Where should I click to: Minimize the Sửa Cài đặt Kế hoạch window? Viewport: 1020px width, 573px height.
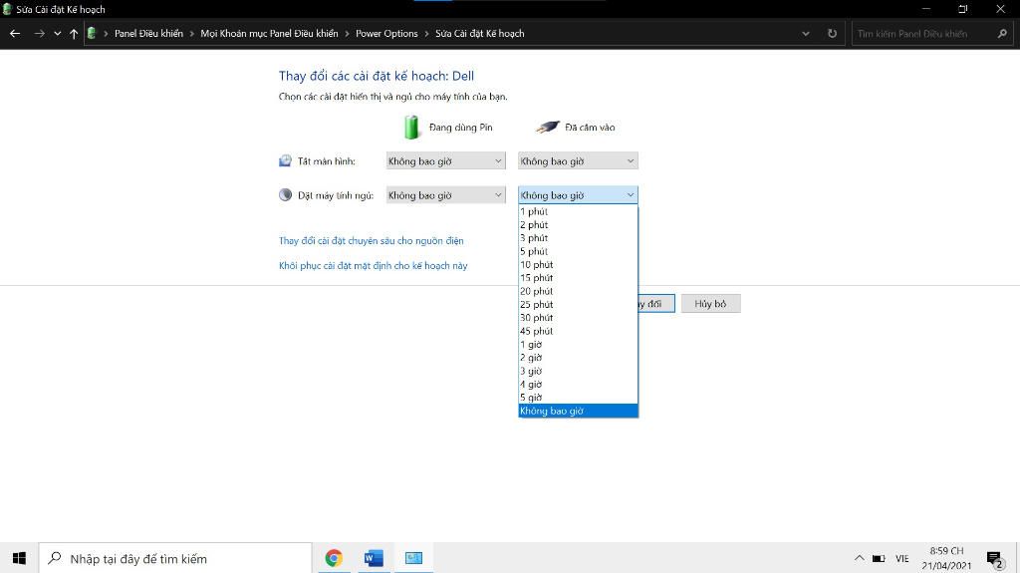tap(925, 9)
